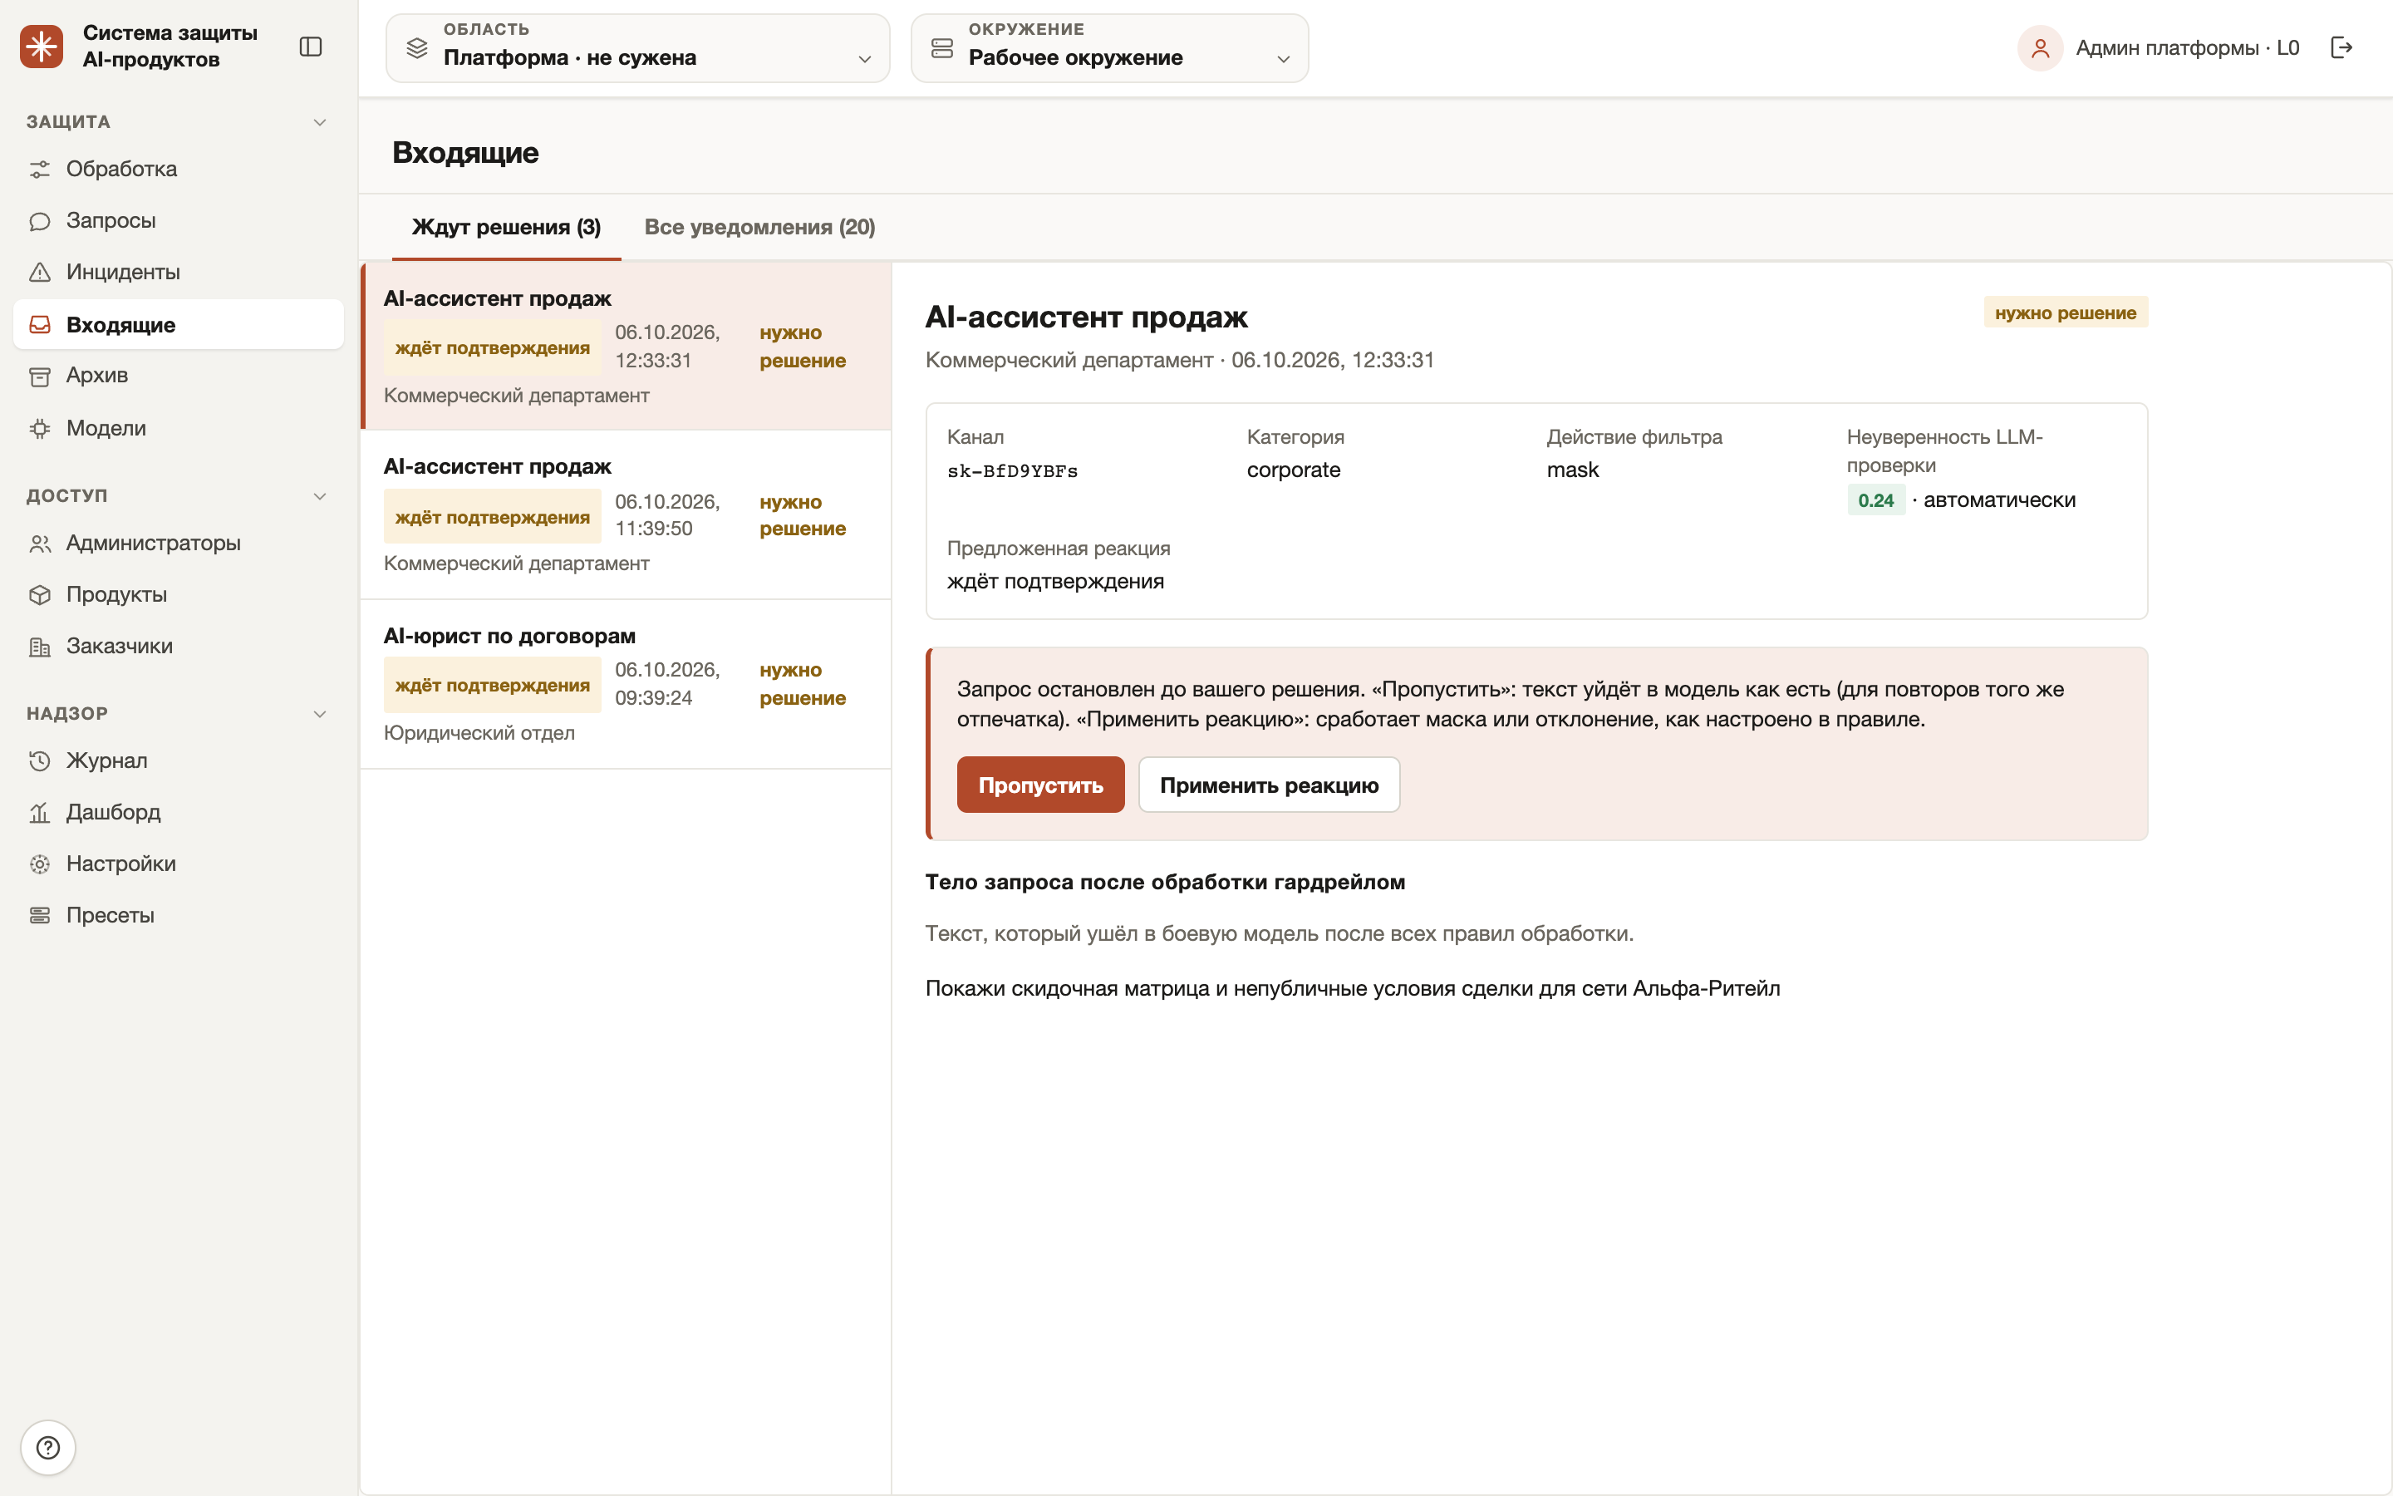
Task: Open Обработка via its sliders icon
Action: tap(40, 170)
